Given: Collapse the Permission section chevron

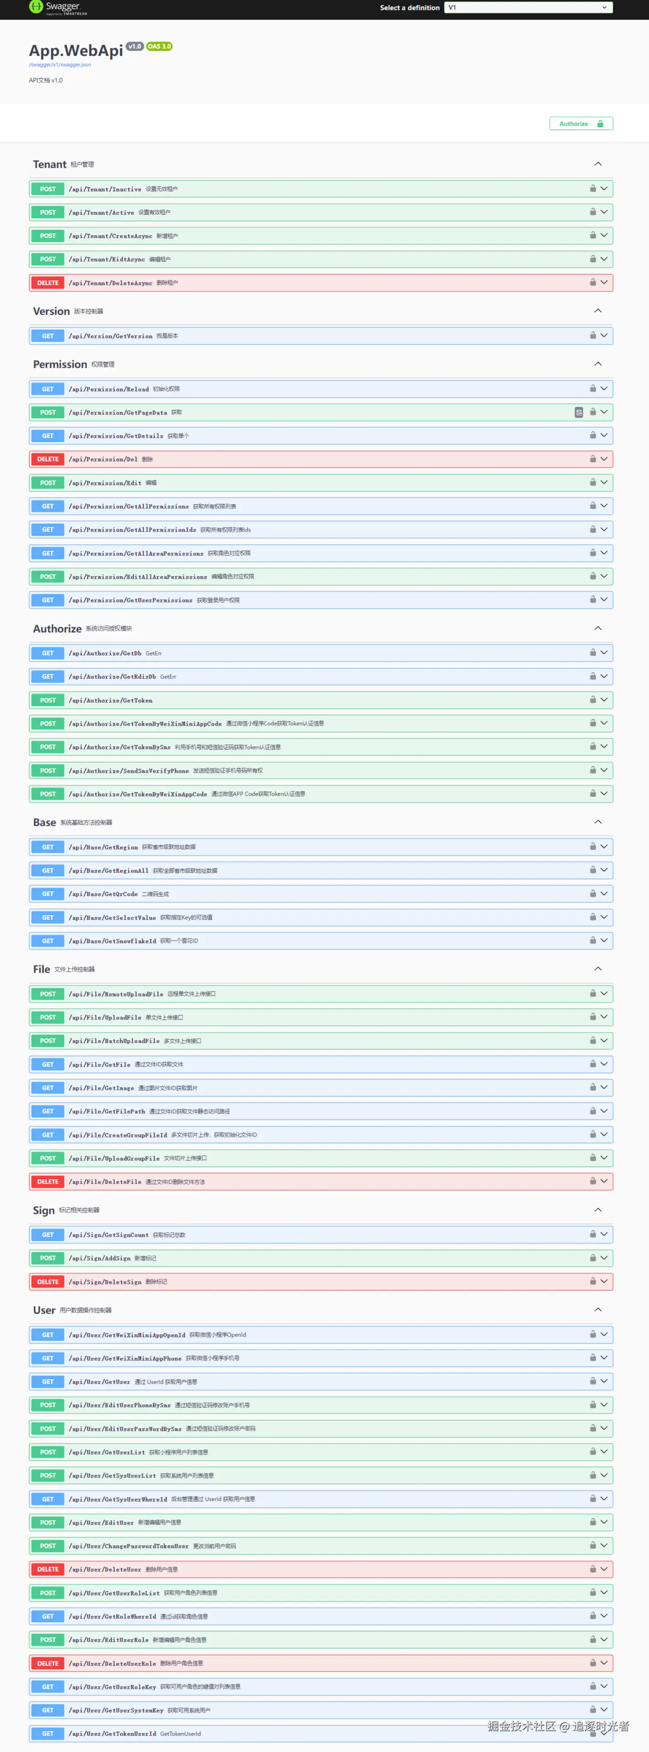Looking at the screenshot, I should (598, 364).
